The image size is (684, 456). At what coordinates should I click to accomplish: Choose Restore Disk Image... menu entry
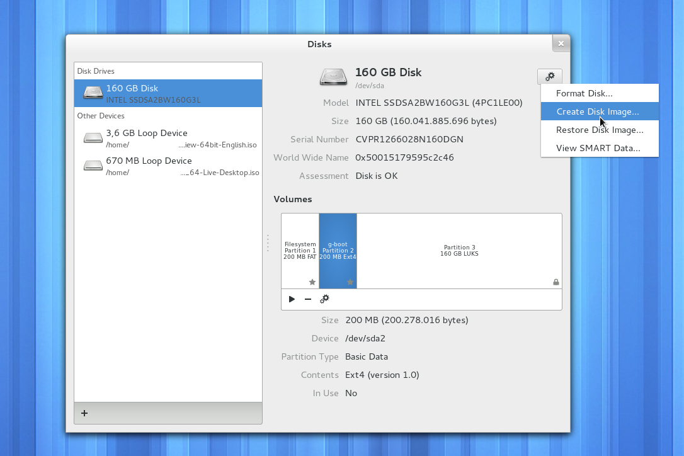click(x=600, y=130)
